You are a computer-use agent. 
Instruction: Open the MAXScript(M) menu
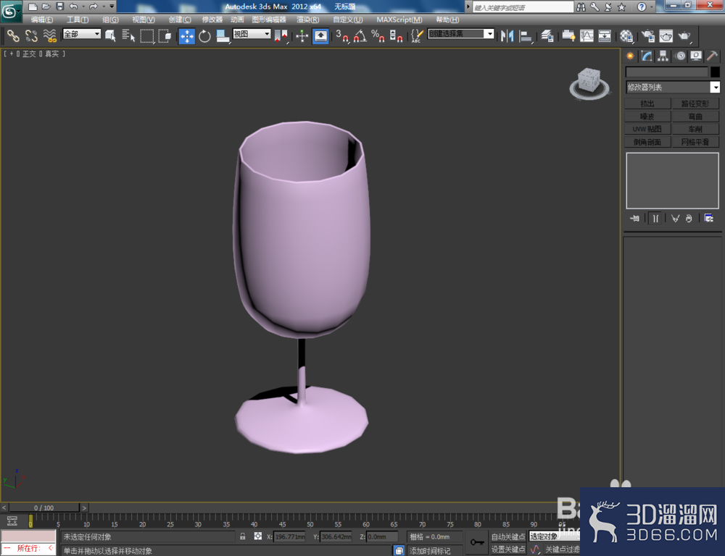pos(399,20)
